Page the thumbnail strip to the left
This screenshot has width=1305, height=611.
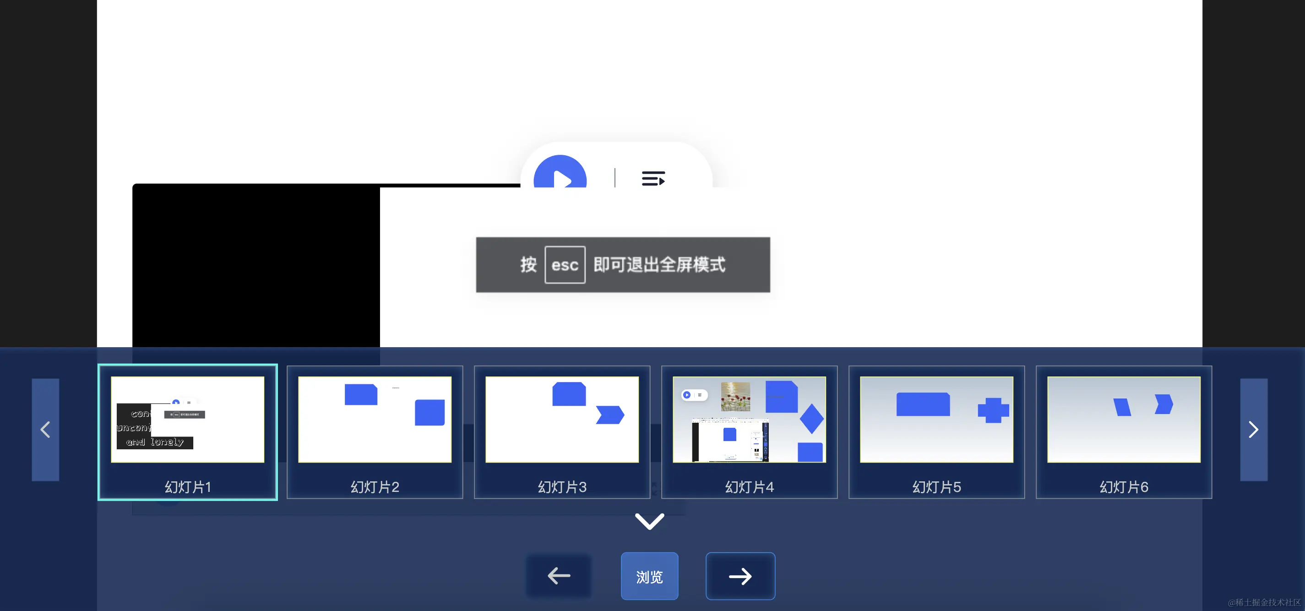tap(46, 430)
